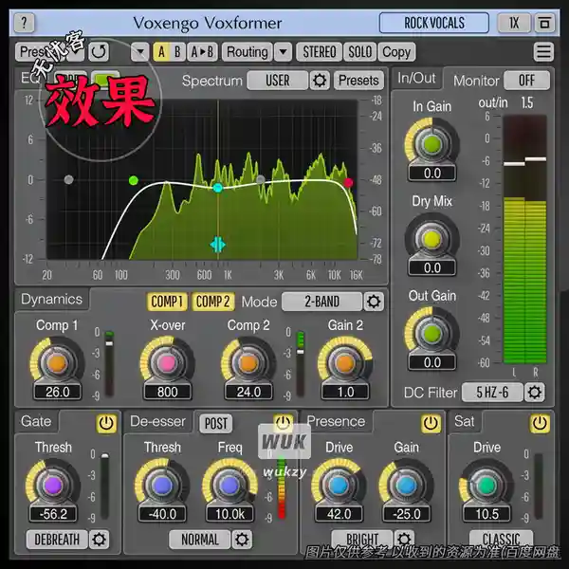The image size is (569, 569).
Task: Open the CLASSIC saturation mode selector
Action: pos(501,539)
